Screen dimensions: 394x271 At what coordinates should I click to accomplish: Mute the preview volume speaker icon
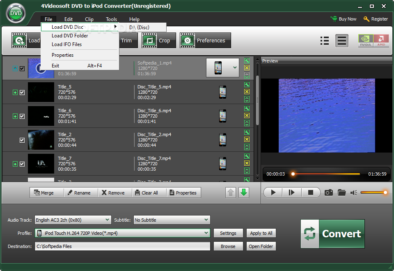point(354,193)
